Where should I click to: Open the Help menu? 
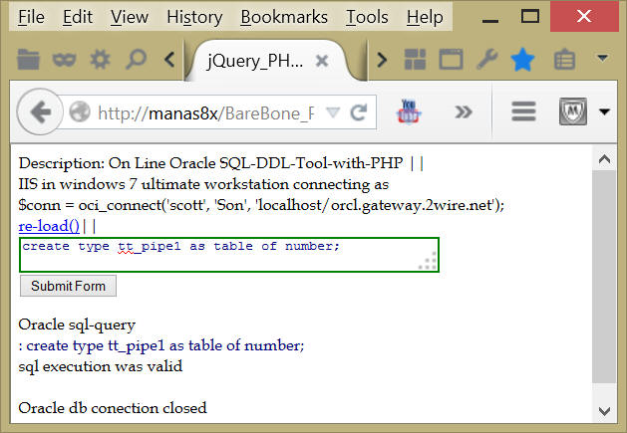pos(425,17)
